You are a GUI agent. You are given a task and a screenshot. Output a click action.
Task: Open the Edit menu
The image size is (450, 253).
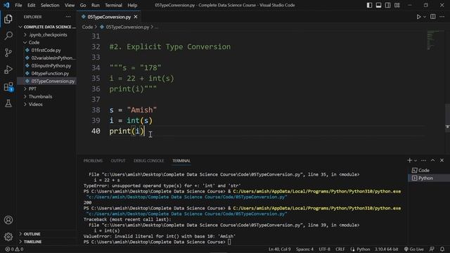click(31, 5)
